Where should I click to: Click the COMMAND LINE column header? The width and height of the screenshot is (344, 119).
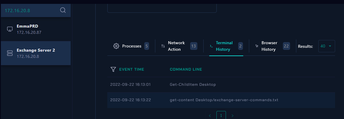point(186,69)
